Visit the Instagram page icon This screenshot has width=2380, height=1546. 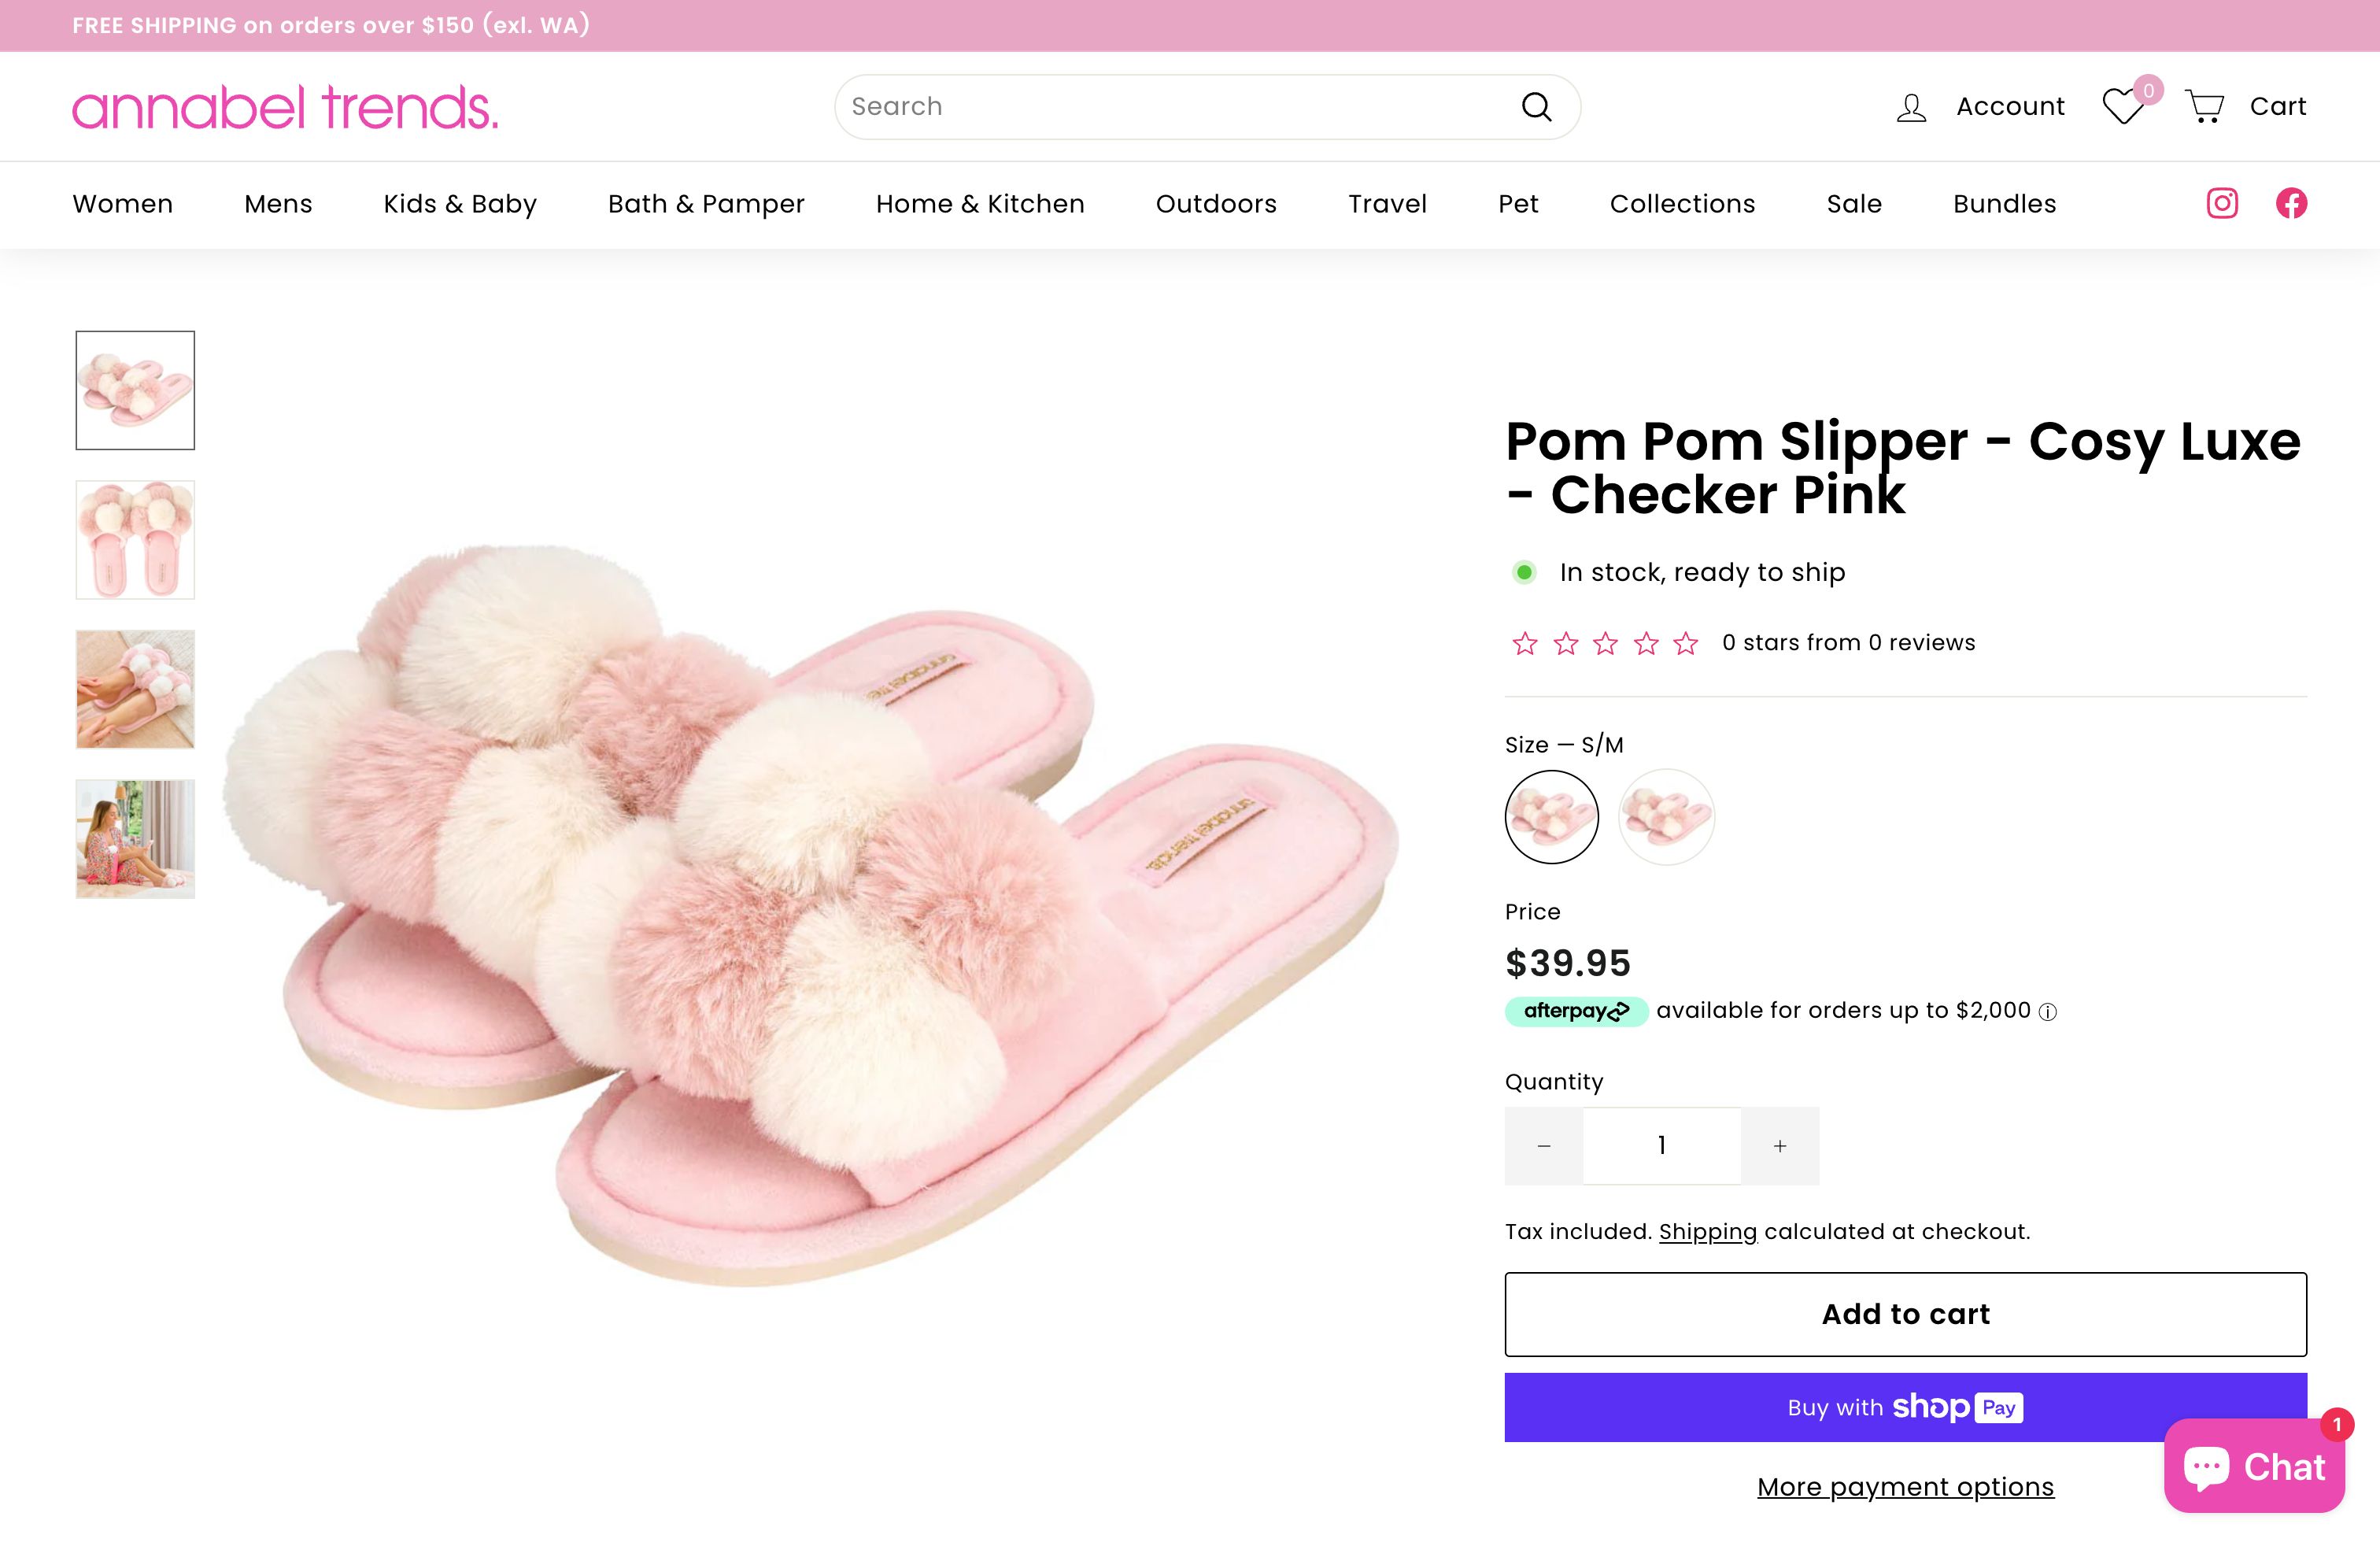[x=2222, y=203]
